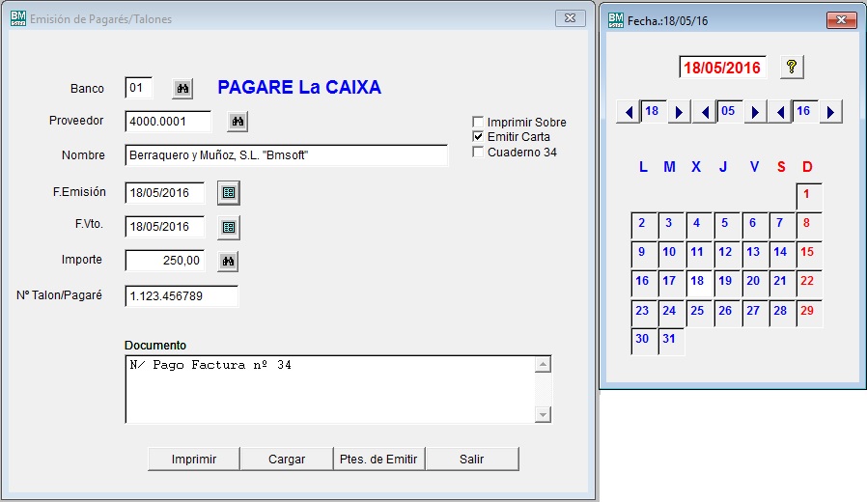Click the yellow question mark help icon
The height and width of the screenshot is (502, 867).
[792, 68]
